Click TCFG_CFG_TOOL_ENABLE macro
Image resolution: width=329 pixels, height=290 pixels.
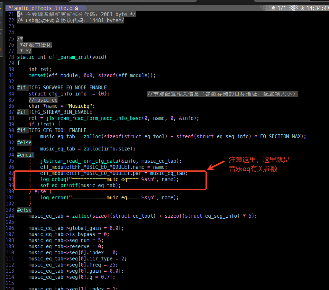[x=58, y=130]
